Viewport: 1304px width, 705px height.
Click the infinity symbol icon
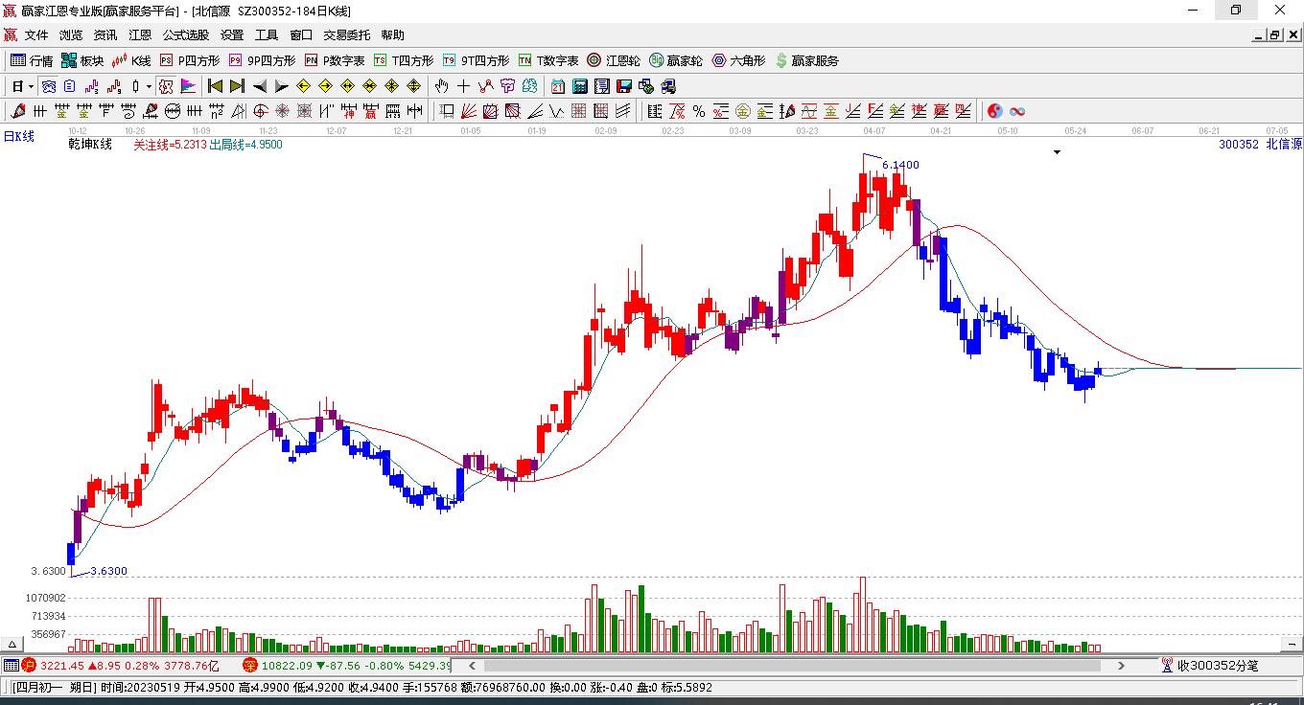point(1017,111)
